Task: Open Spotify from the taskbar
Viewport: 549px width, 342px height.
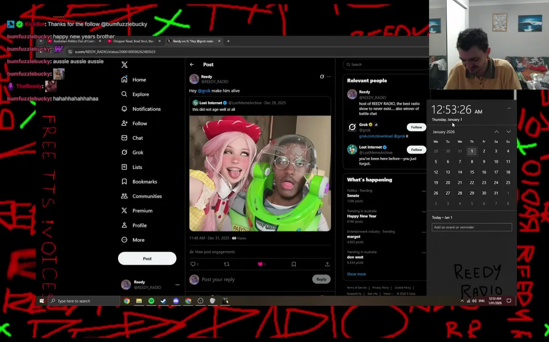Action: 151,301
